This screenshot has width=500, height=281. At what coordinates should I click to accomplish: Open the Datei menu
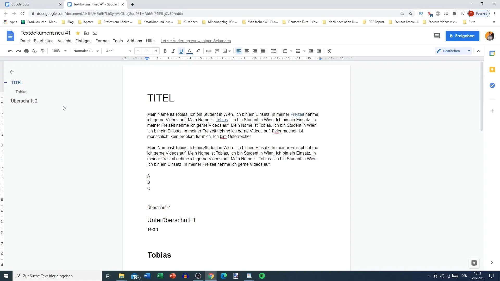[25, 41]
